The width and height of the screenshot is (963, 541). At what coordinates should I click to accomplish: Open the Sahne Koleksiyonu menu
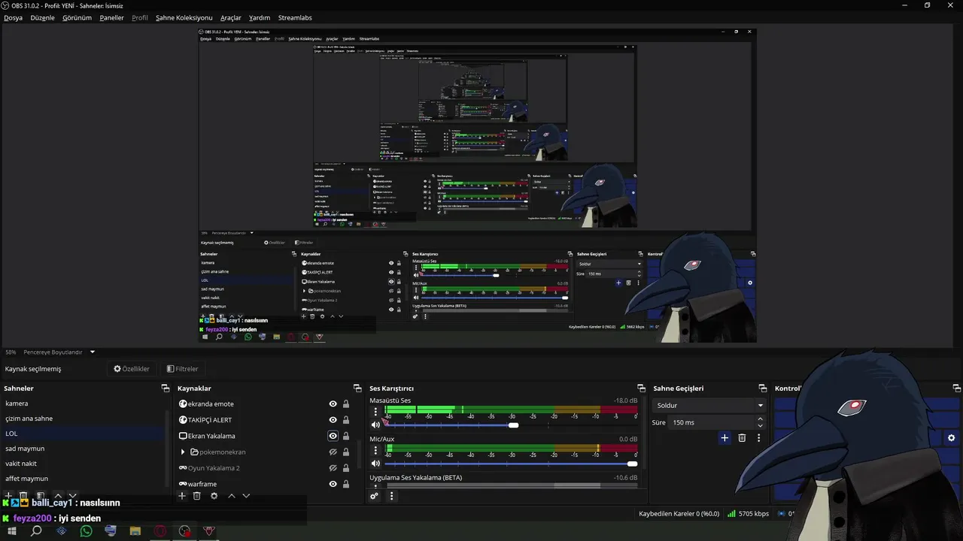[184, 17]
